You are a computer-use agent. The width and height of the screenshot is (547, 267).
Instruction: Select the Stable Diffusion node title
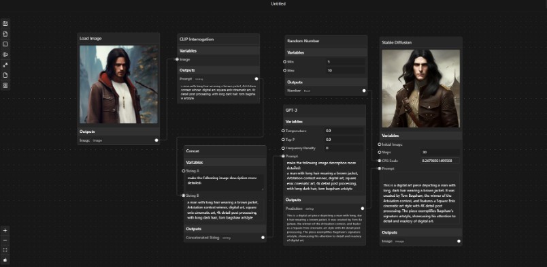tap(397, 43)
